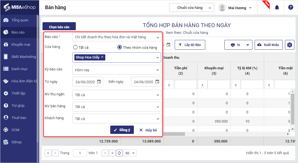Select Theo nhóm cửa hàng radio
Viewport: 298px width, 163px height.
(x=119, y=47)
